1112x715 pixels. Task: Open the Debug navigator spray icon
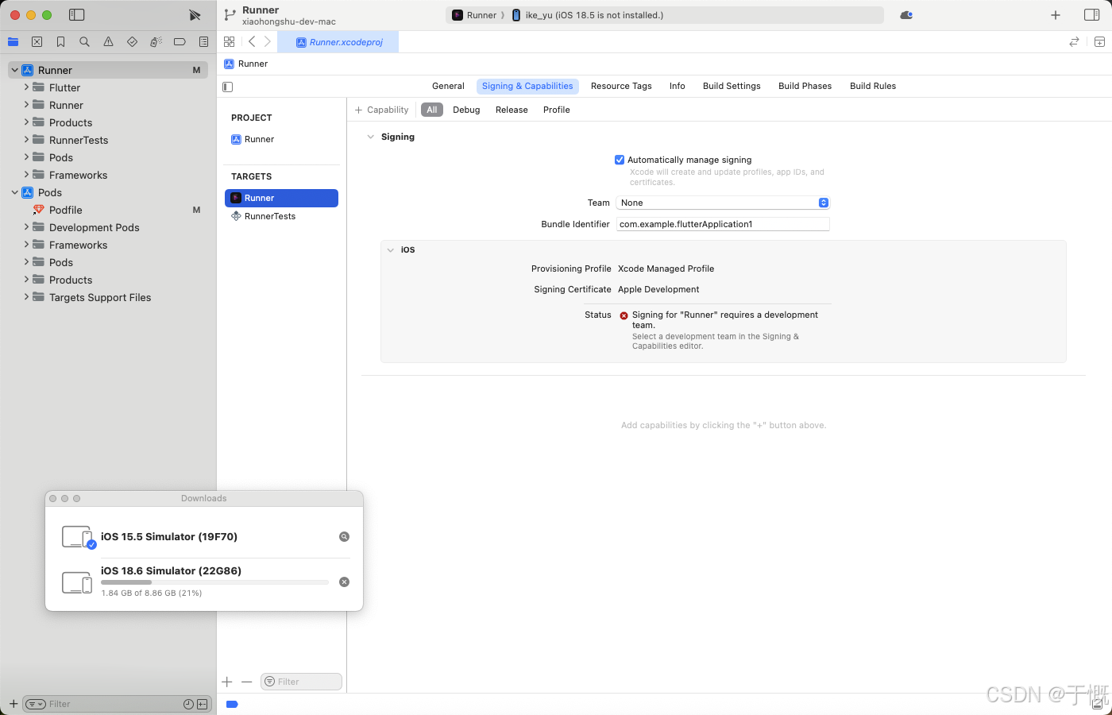156,42
